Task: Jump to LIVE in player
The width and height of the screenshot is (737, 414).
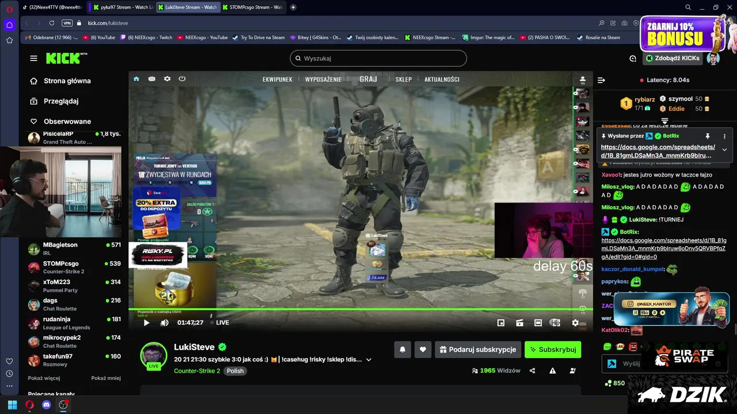Action: pos(222,323)
